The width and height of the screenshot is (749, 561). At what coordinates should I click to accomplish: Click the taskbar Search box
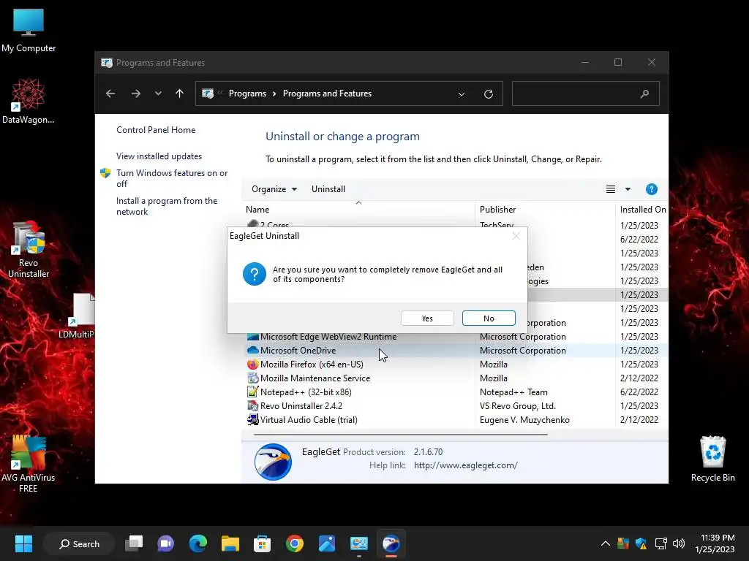(79, 543)
